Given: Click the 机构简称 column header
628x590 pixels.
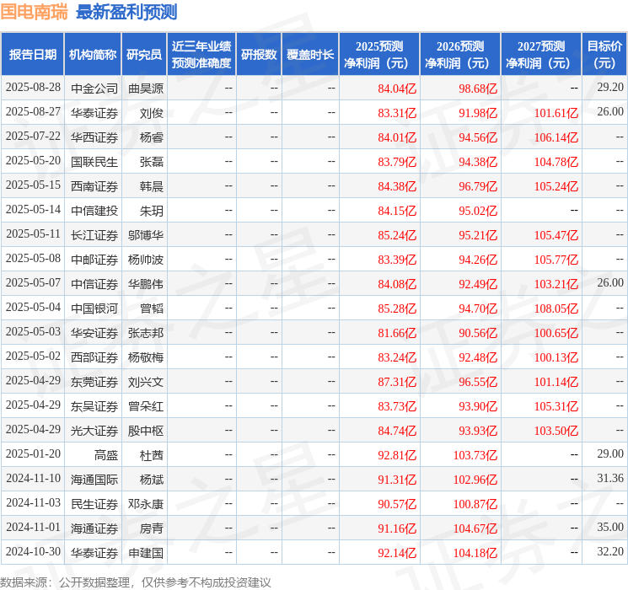Looking at the screenshot, I should click(x=93, y=54).
